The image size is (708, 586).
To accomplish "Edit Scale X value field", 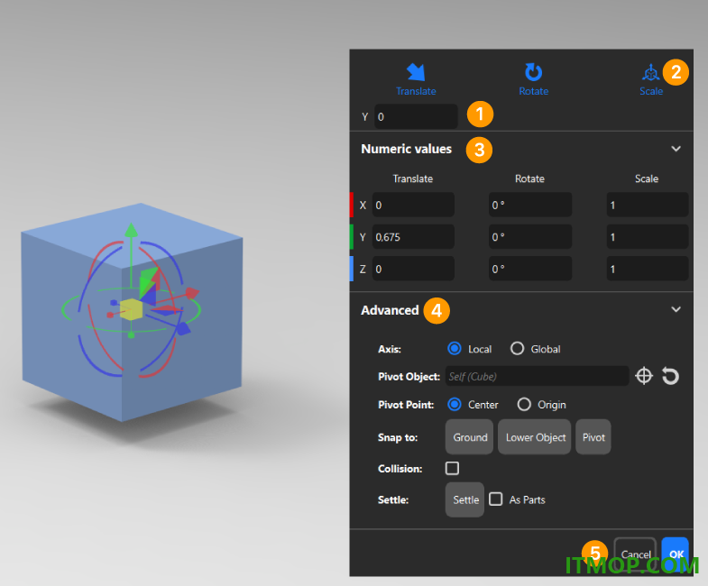I will [648, 205].
